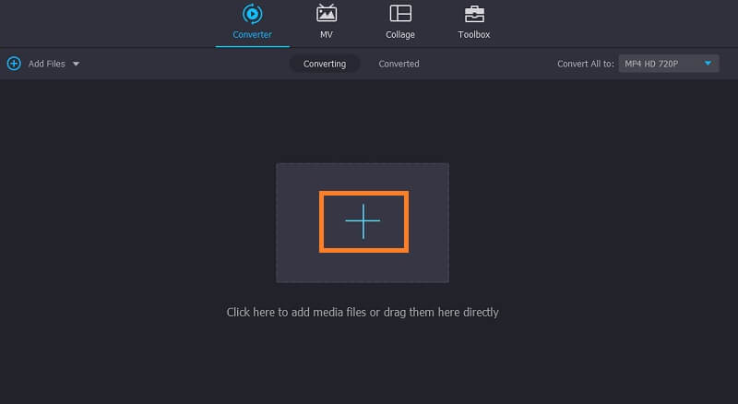738x404 pixels.
Task: Choose the Collage text label
Action: tap(399, 35)
